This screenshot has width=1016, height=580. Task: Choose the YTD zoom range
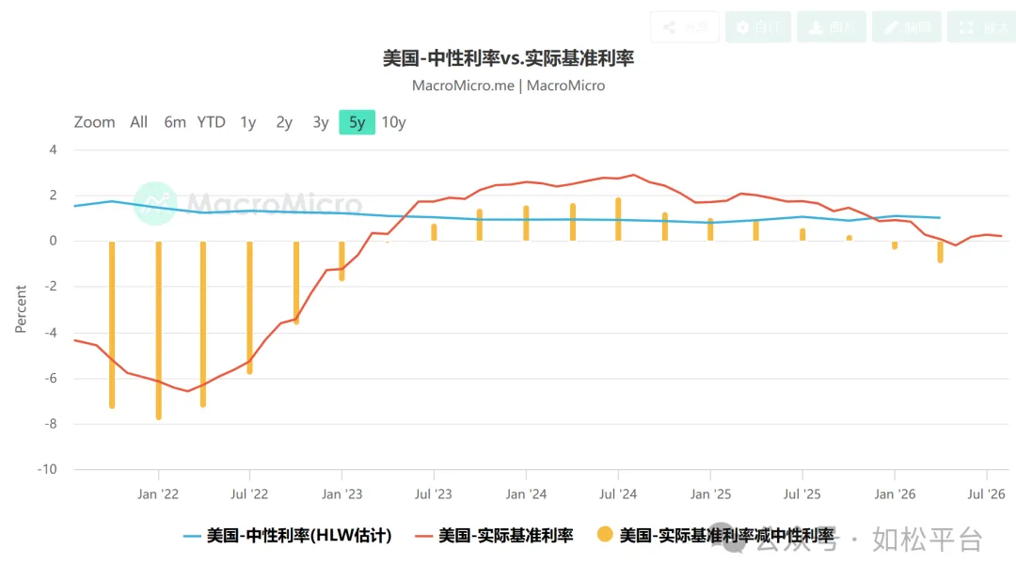(212, 122)
